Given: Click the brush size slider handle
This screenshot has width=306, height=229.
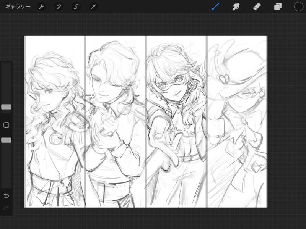Looking at the screenshot, I should point(6,107).
